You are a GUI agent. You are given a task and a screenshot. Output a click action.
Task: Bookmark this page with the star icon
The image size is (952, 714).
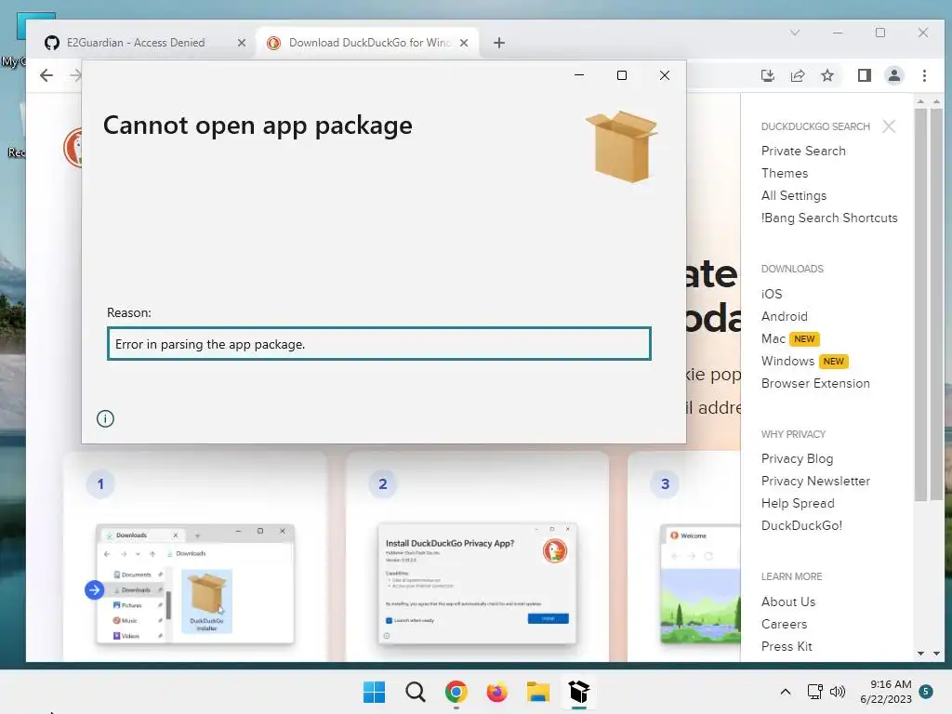826,75
